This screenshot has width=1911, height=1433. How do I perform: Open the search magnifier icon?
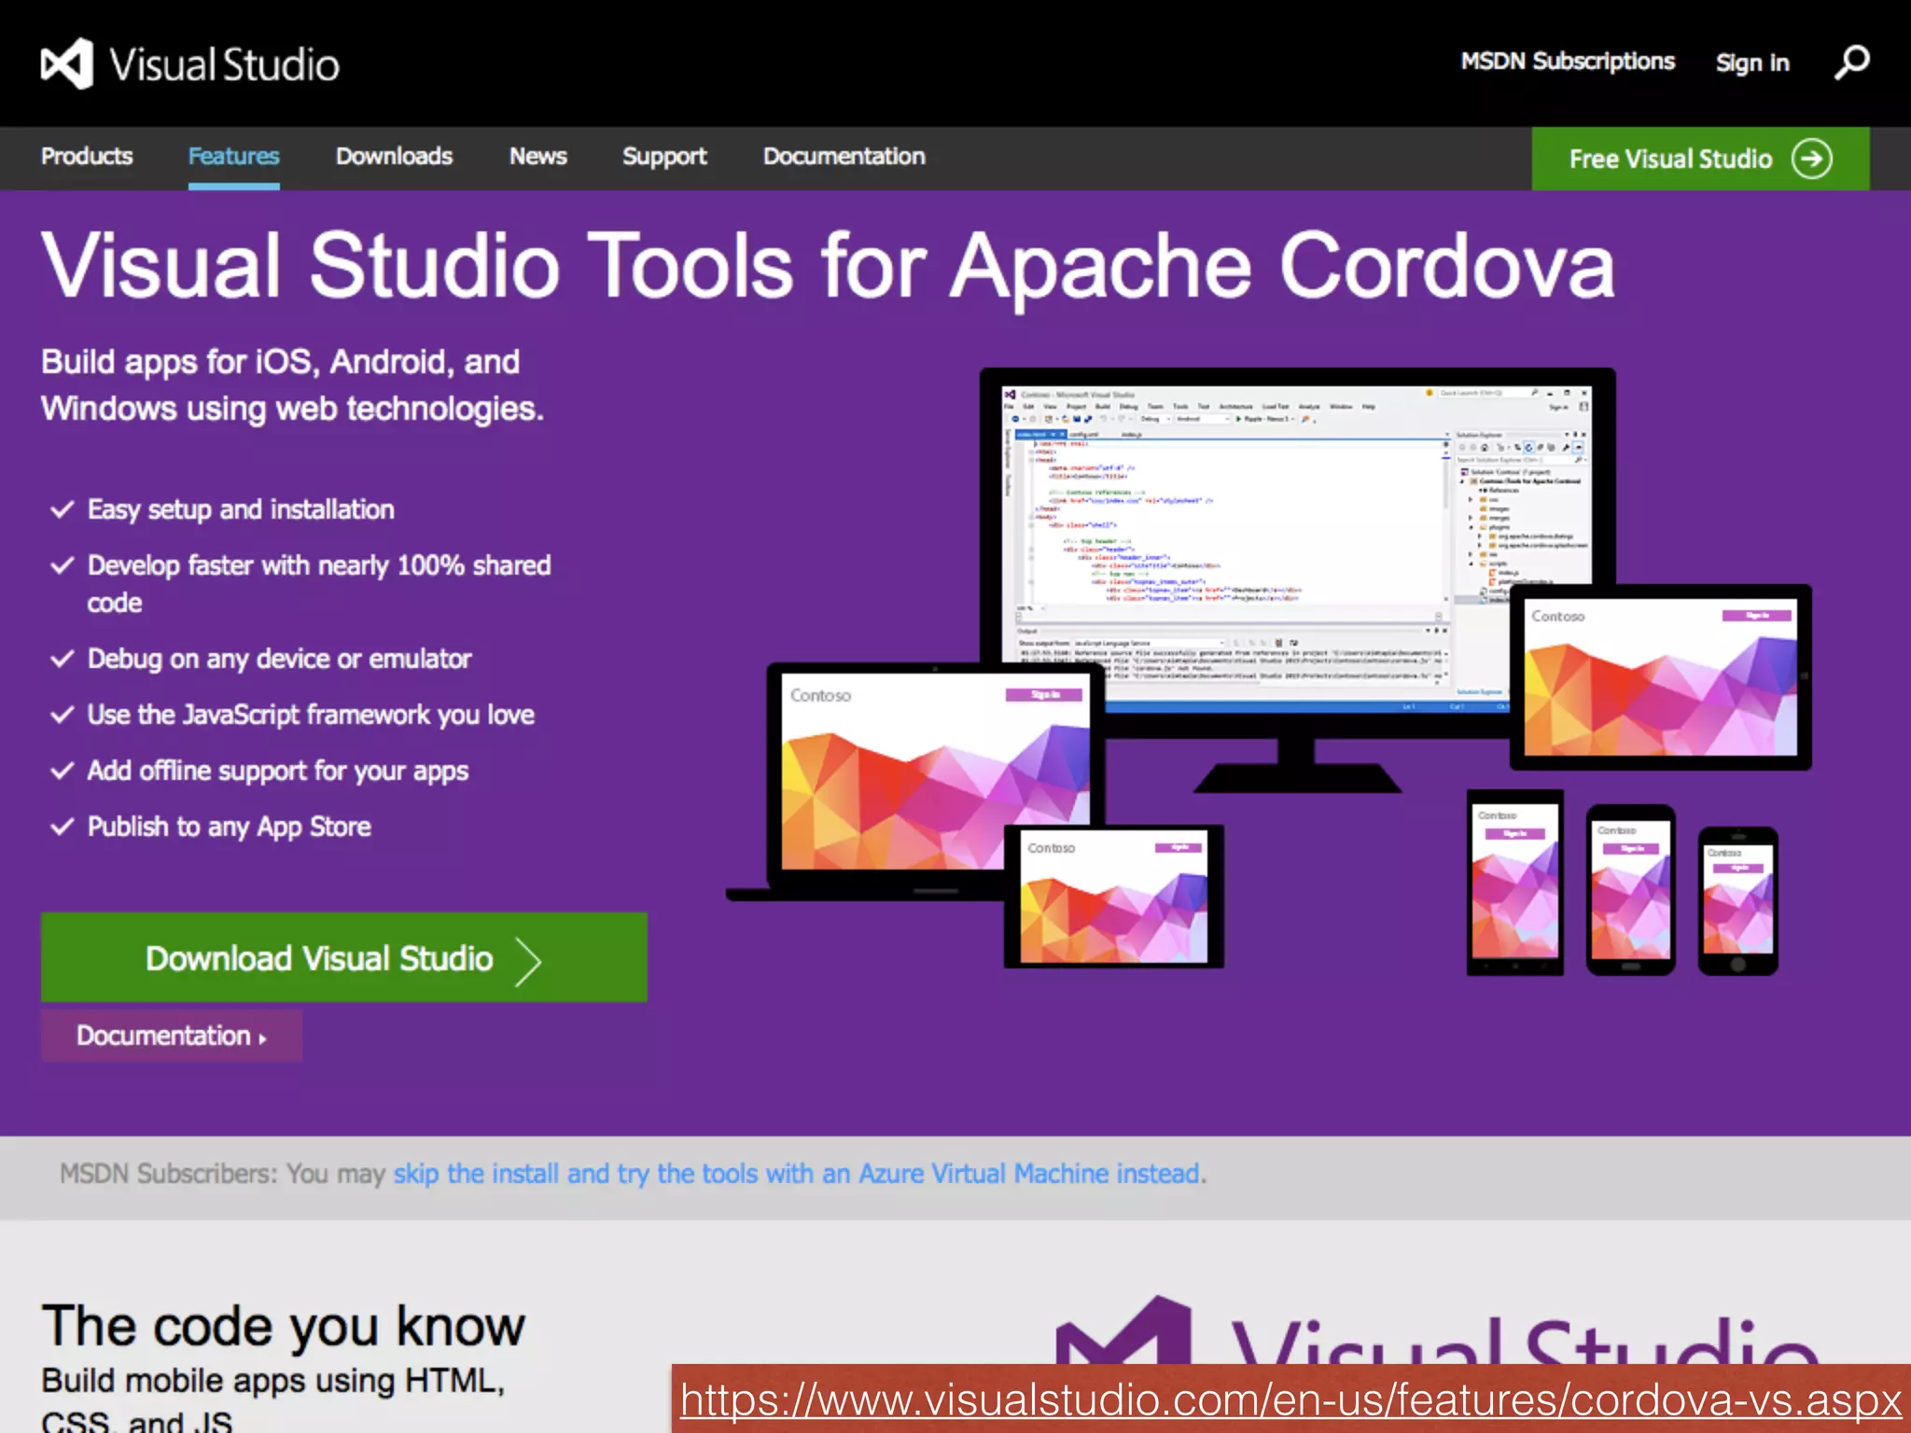(1852, 63)
